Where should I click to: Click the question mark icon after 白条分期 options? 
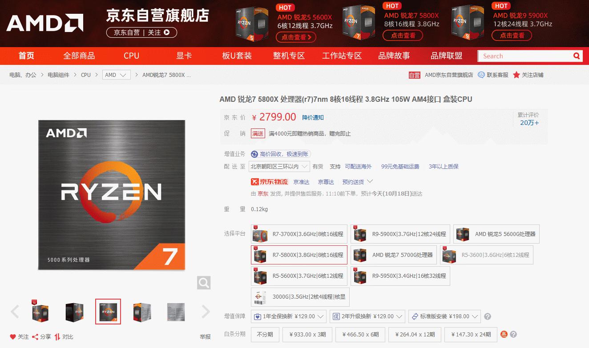(x=514, y=334)
